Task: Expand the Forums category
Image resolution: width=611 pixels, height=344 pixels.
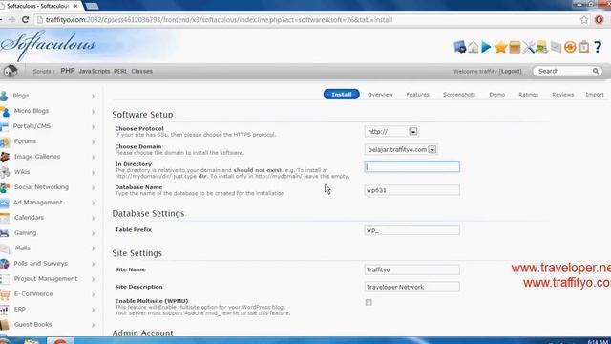Action: pyautogui.click(x=94, y=141)
